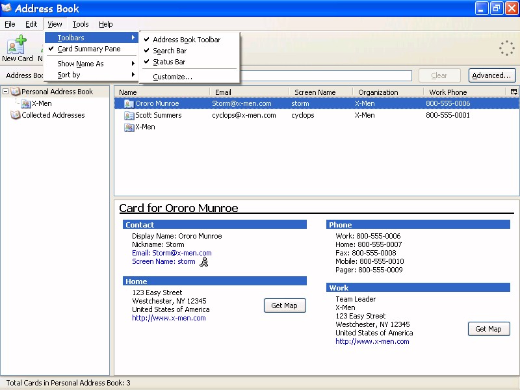520x390 pixels.
Task: Select the Personal Address Book tree item
Action: (57, 92)
